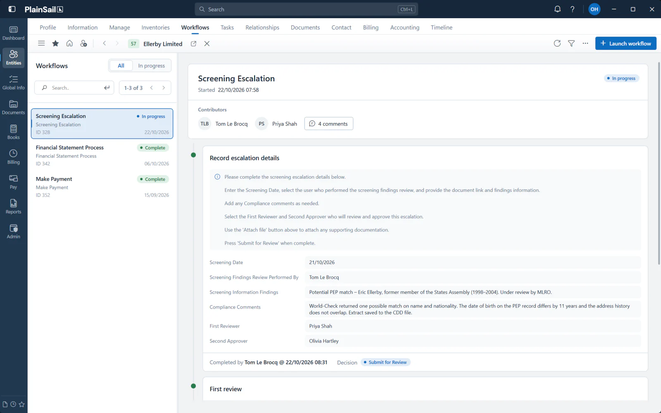This screenshot has height=413, width=661.
Task: Open the Admin sidebar section
Action: click(x=14, y=231)
